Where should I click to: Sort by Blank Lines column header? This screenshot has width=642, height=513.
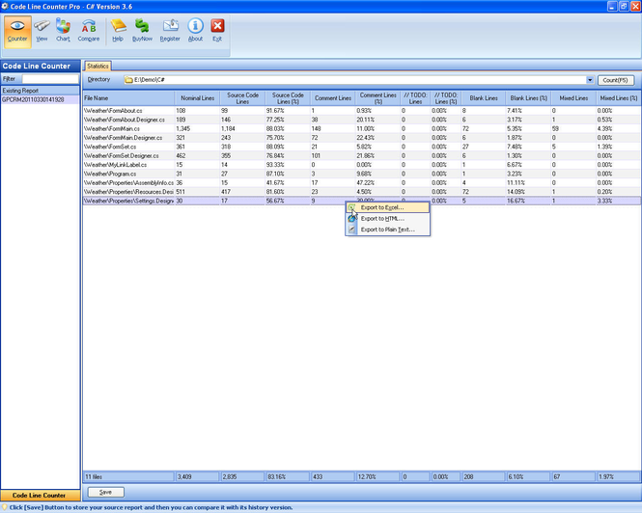(x=484, y=98)
